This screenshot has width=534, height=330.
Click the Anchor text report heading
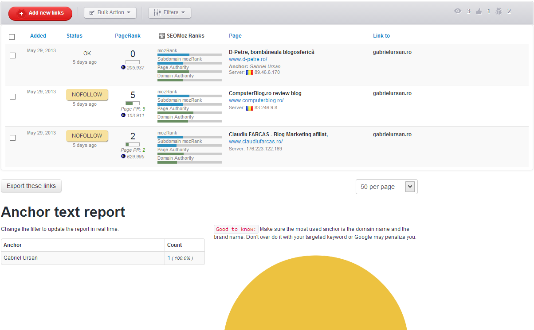pos(63,212)
